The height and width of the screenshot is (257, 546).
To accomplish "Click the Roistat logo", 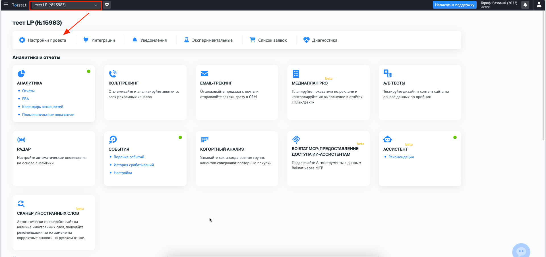I will 19,5.
